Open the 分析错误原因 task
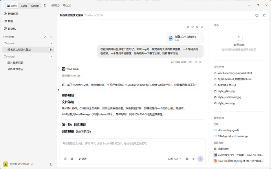 [x=15, y=69]
